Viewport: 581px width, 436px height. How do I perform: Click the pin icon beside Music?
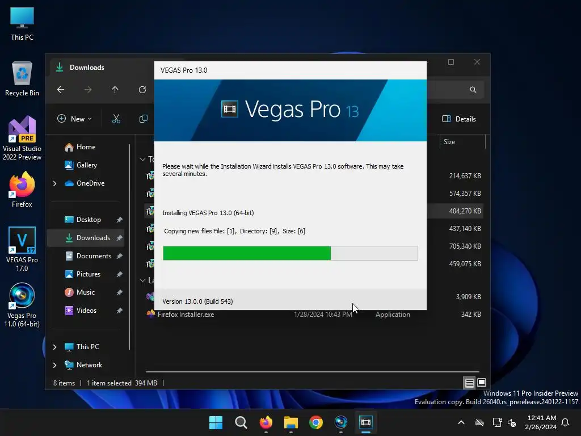click(119, 292)
